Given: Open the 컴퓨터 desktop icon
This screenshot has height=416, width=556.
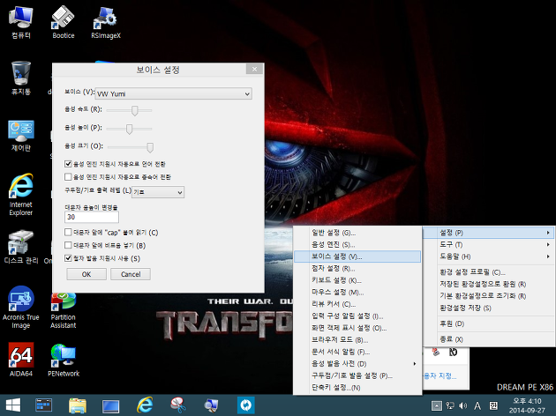Looking at the screenshot, I should [21, 22].
